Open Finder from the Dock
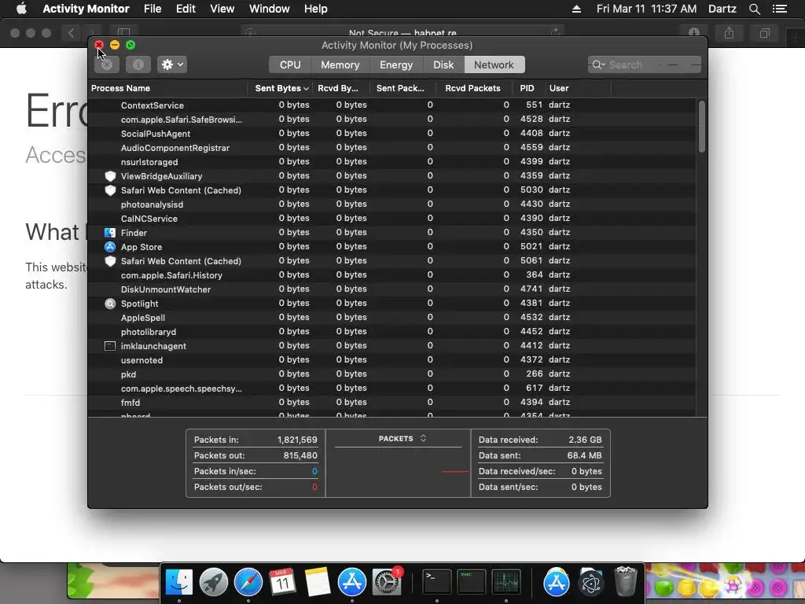The height and width of the screenshot is (604, 805). point(179,583)
